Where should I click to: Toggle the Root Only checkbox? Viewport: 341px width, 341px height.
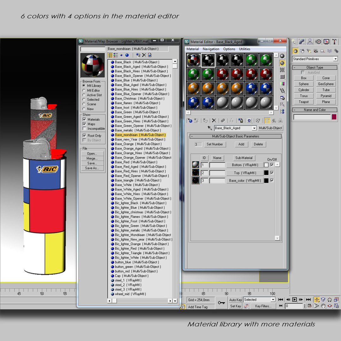[84, 135]
